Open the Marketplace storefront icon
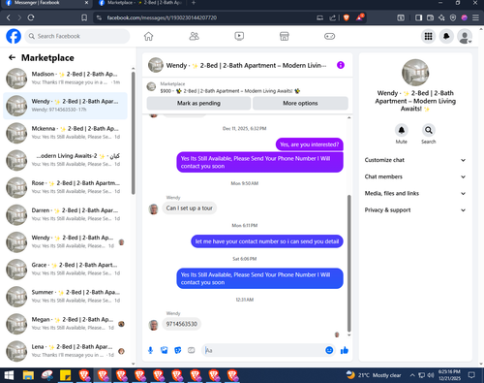 tap(284, 36)
